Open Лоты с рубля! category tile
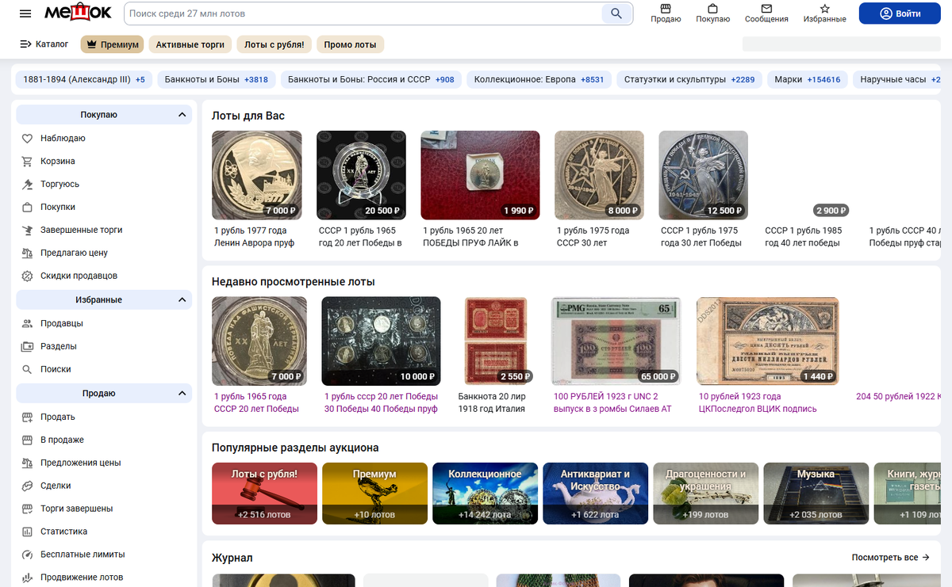This screenshot has width=952, height=587. click(x=264, y=494)
